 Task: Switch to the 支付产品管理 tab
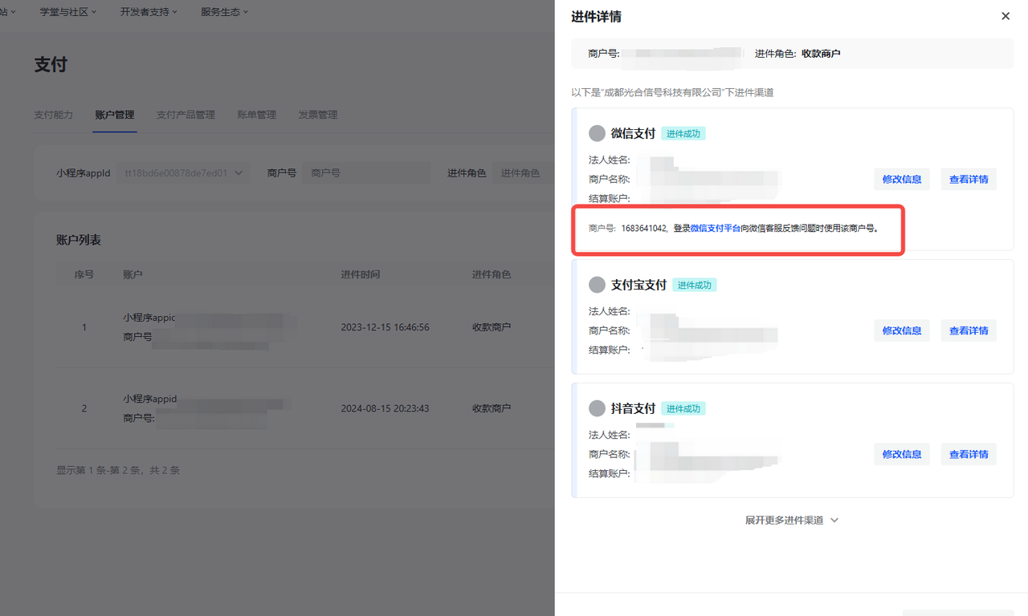click(186, 115)
